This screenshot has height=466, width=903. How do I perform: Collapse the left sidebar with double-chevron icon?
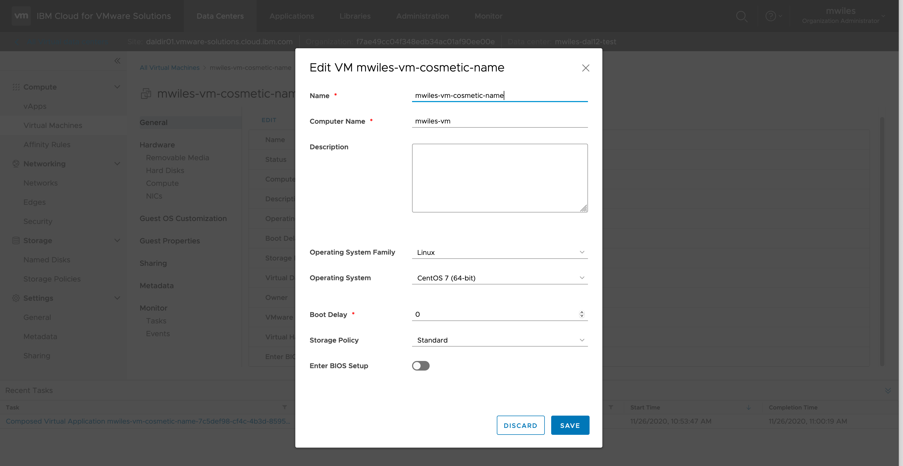tap(118, 61)
